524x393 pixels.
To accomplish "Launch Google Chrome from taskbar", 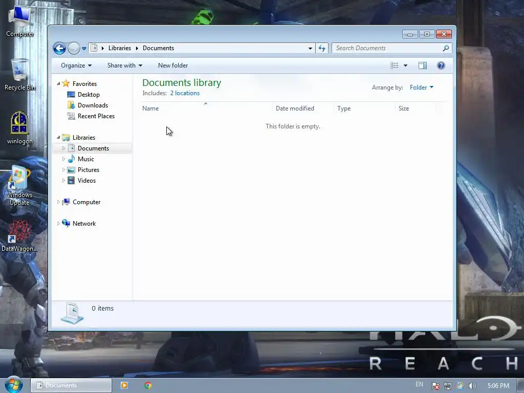I will [x=148, y=385].
